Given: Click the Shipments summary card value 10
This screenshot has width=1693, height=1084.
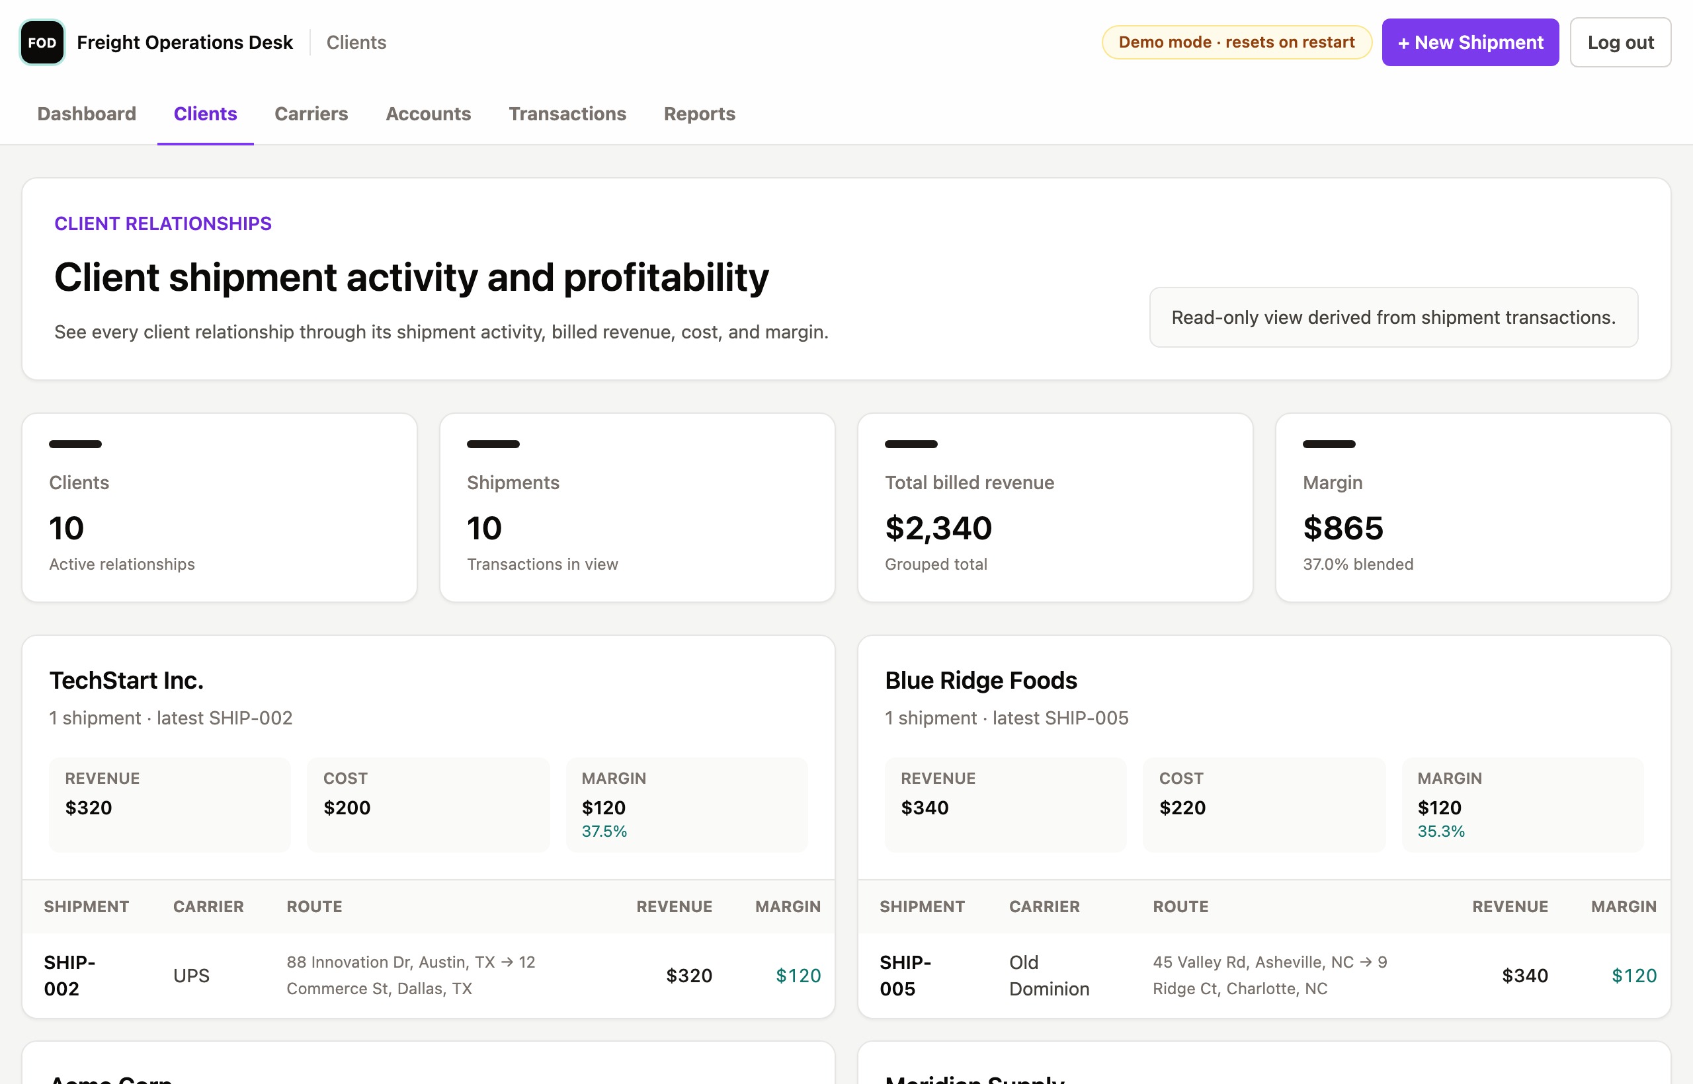Looking at the screenshot, I should pyautogui.click(x=485, y=528).
